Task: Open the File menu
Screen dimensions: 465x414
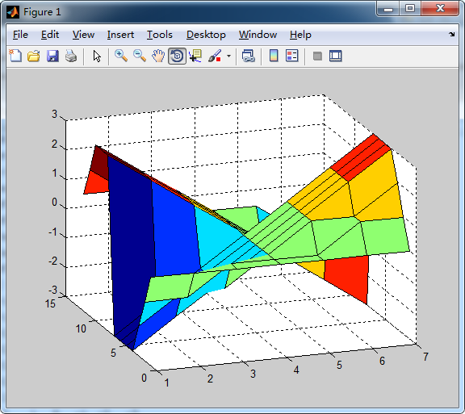Action: 20,35
